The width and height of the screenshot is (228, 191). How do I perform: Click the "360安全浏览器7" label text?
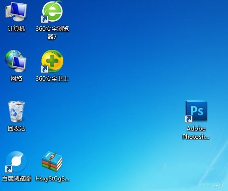pyautogui.click(x=52, y=33)
